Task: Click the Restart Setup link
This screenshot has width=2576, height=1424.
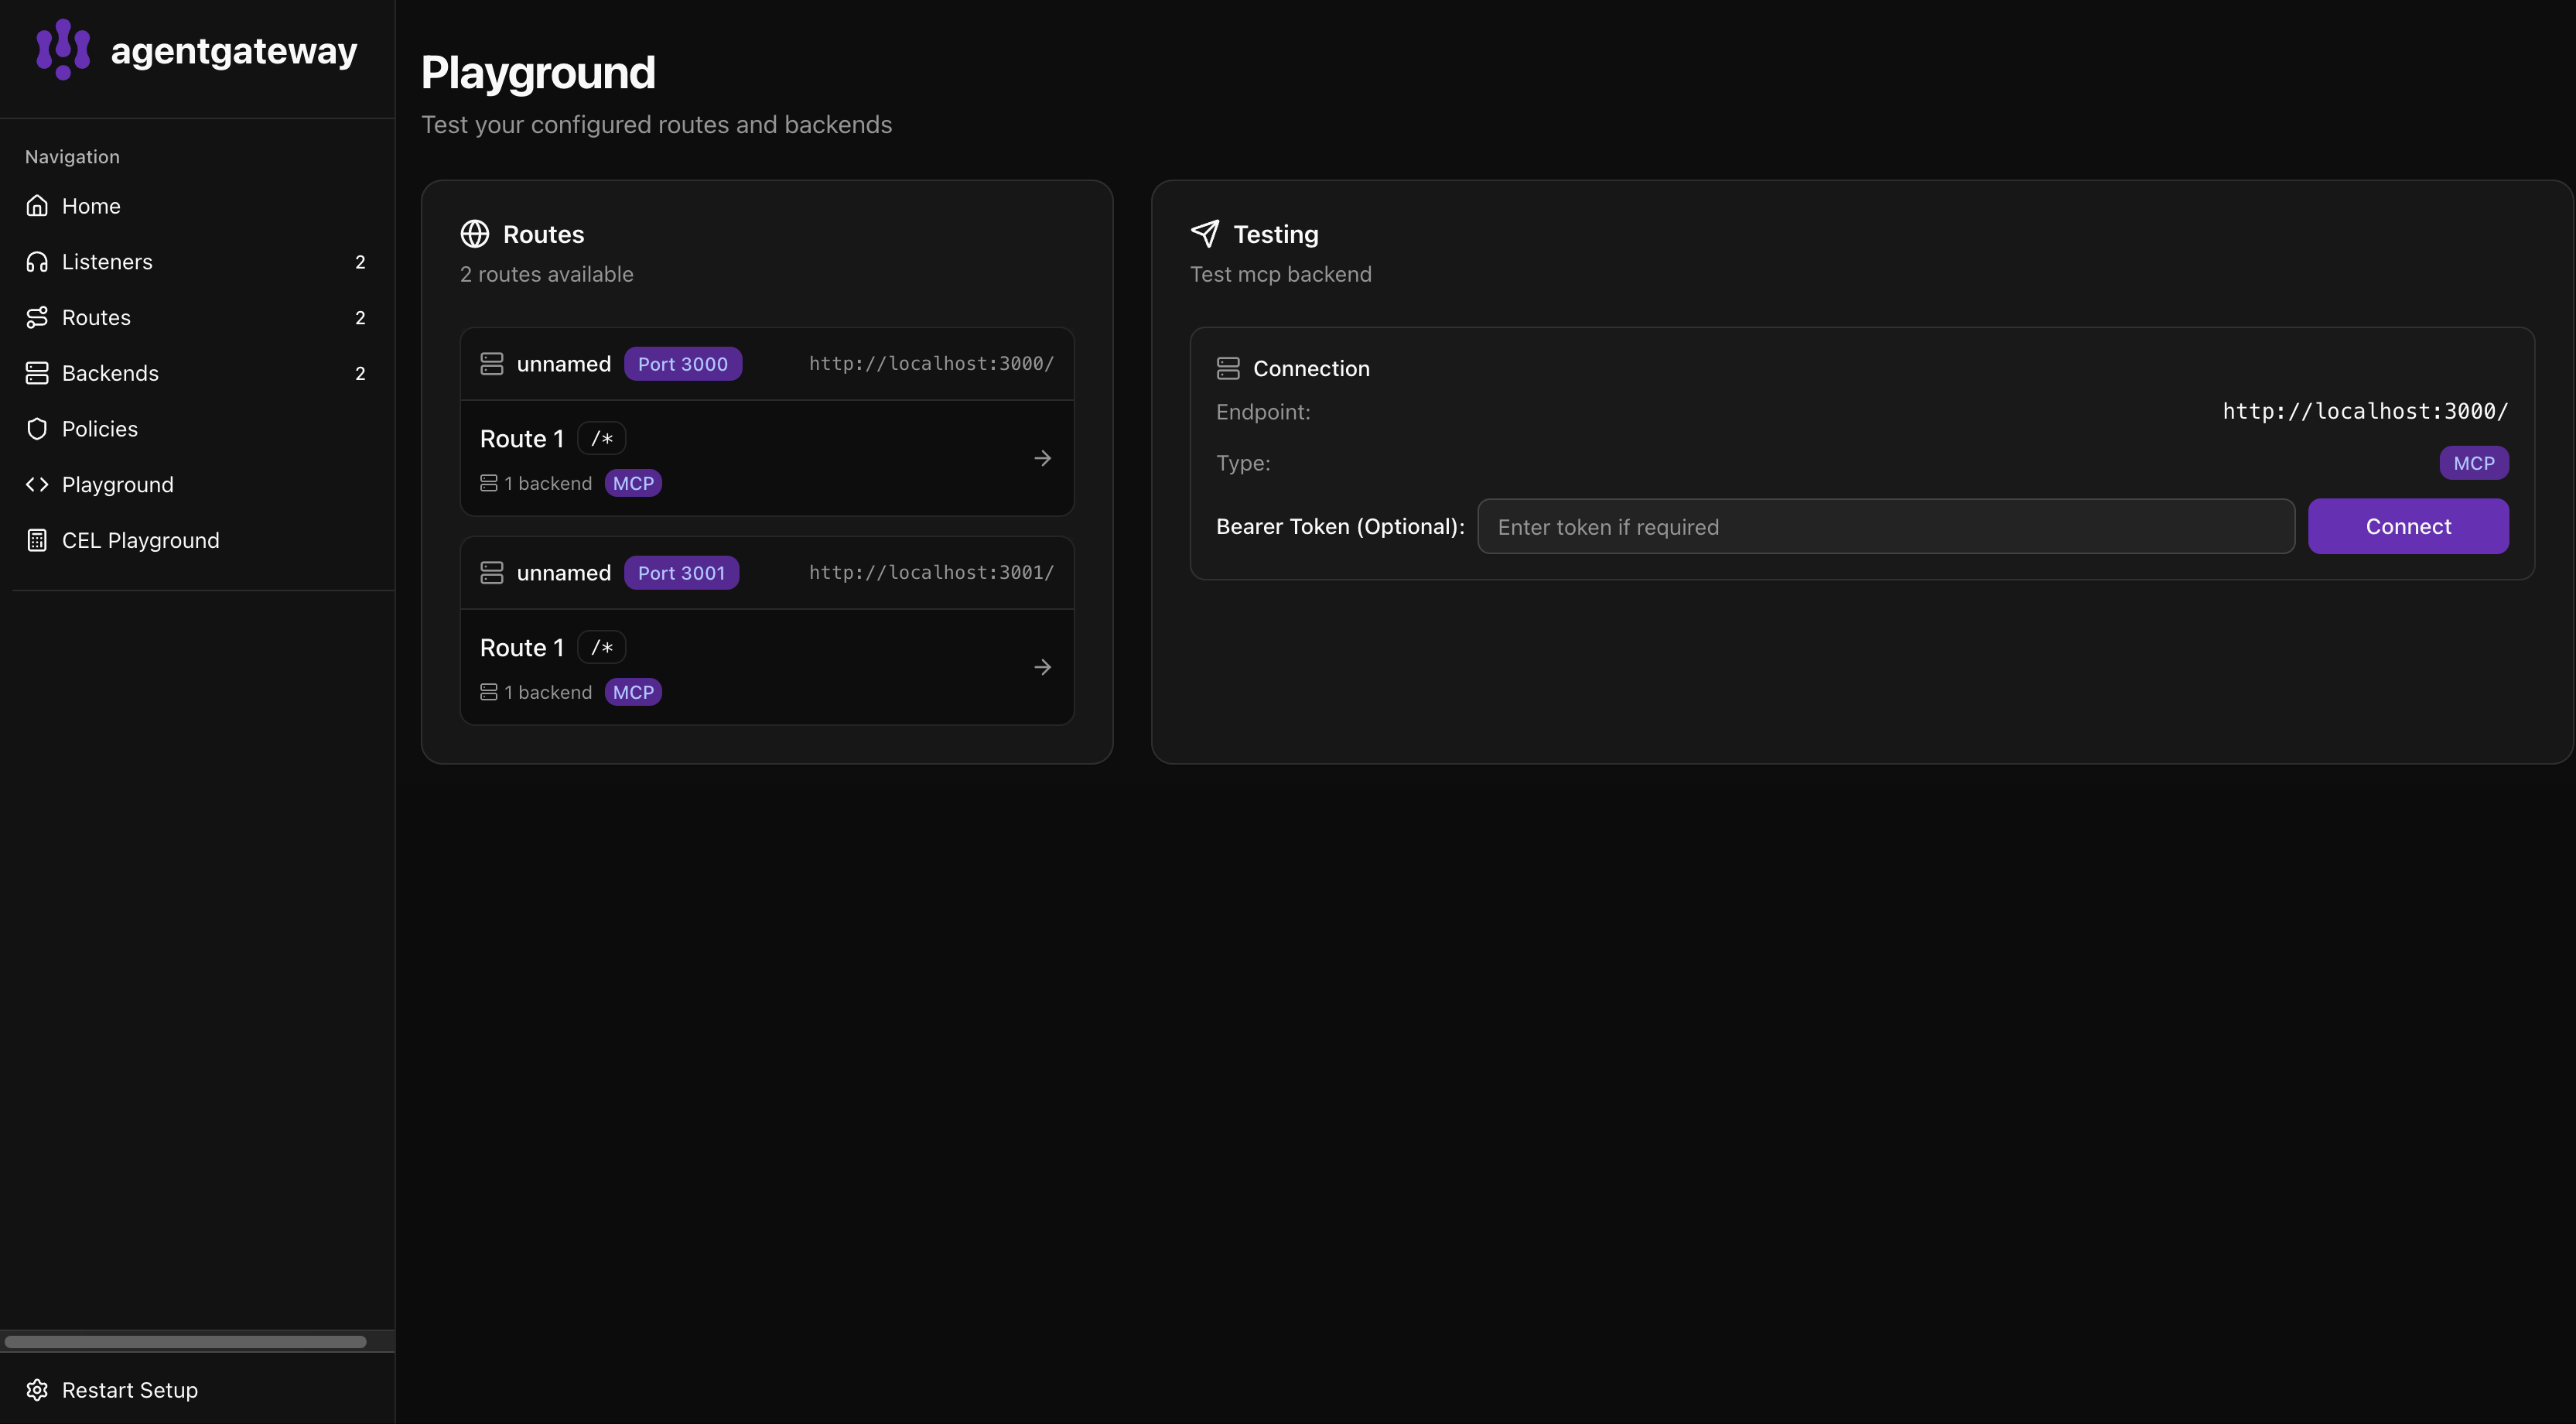Action: tap(129, 1390)
